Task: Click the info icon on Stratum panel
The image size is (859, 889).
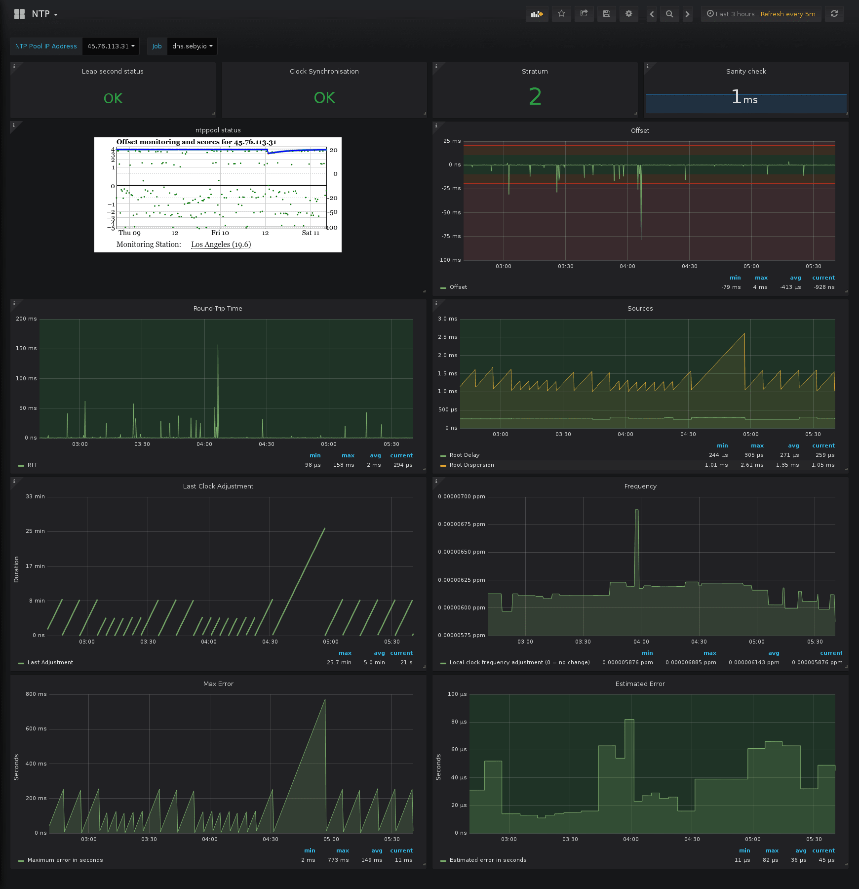Action: [x=436, y=66]
